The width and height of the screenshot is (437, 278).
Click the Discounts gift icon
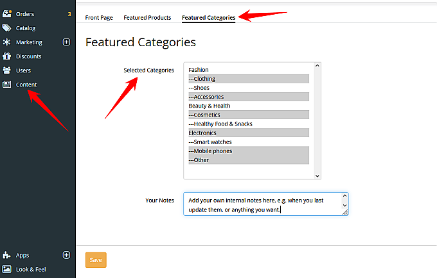pyautogui.click(x=6, y=56)
